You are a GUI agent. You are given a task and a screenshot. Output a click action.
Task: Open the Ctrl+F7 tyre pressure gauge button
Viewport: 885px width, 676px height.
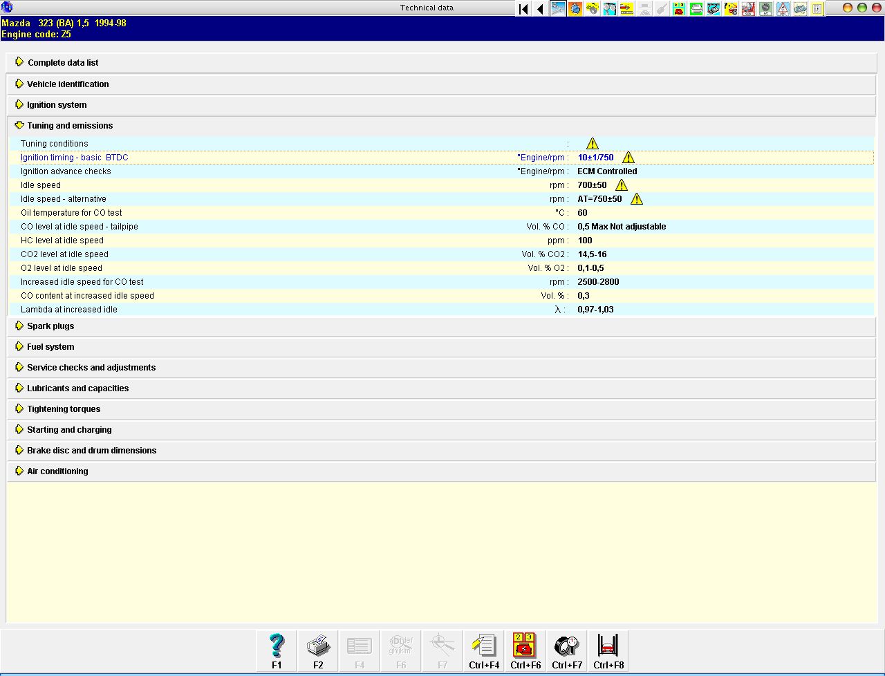(x=567, y=650)
